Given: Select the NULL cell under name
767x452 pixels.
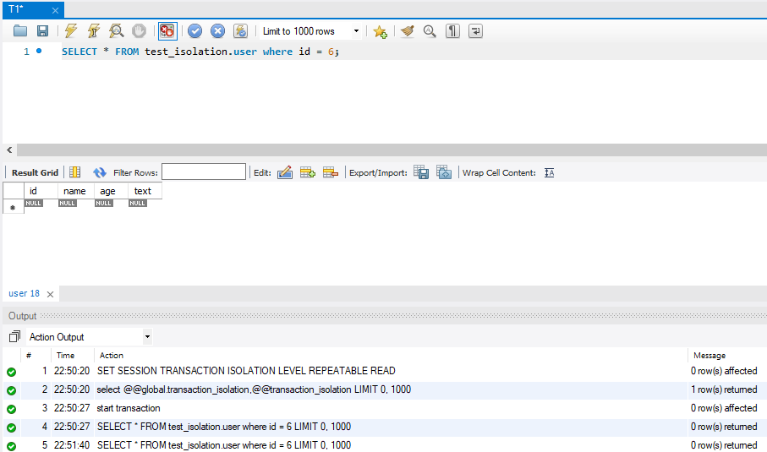Looking at the screenshot, I should click(67, 203).
